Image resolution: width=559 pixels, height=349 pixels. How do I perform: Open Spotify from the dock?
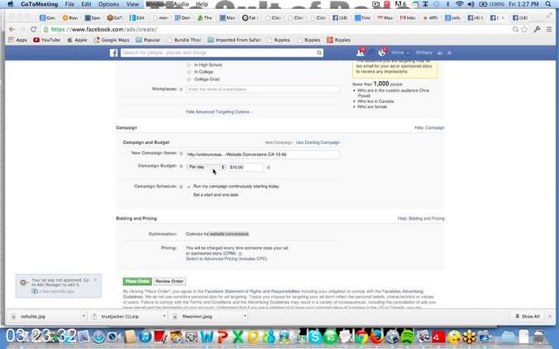(x=408, y=336)
